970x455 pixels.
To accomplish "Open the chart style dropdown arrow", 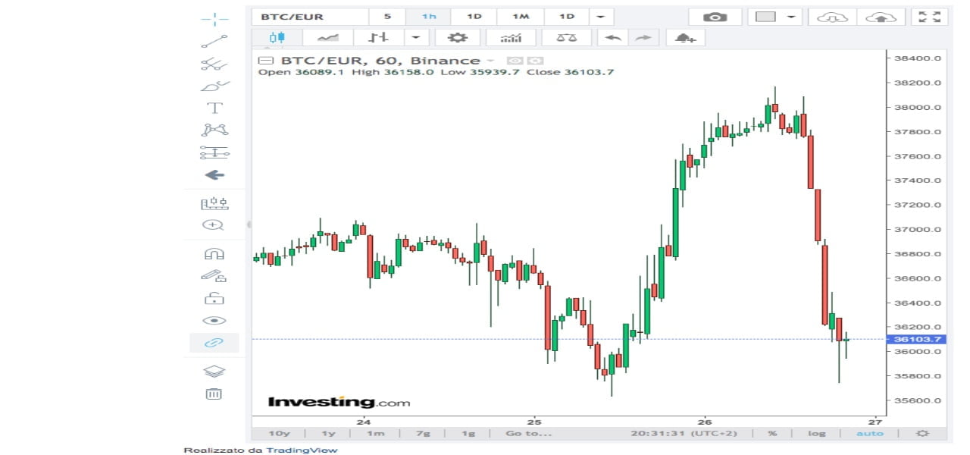I will (x=416, y=37).
